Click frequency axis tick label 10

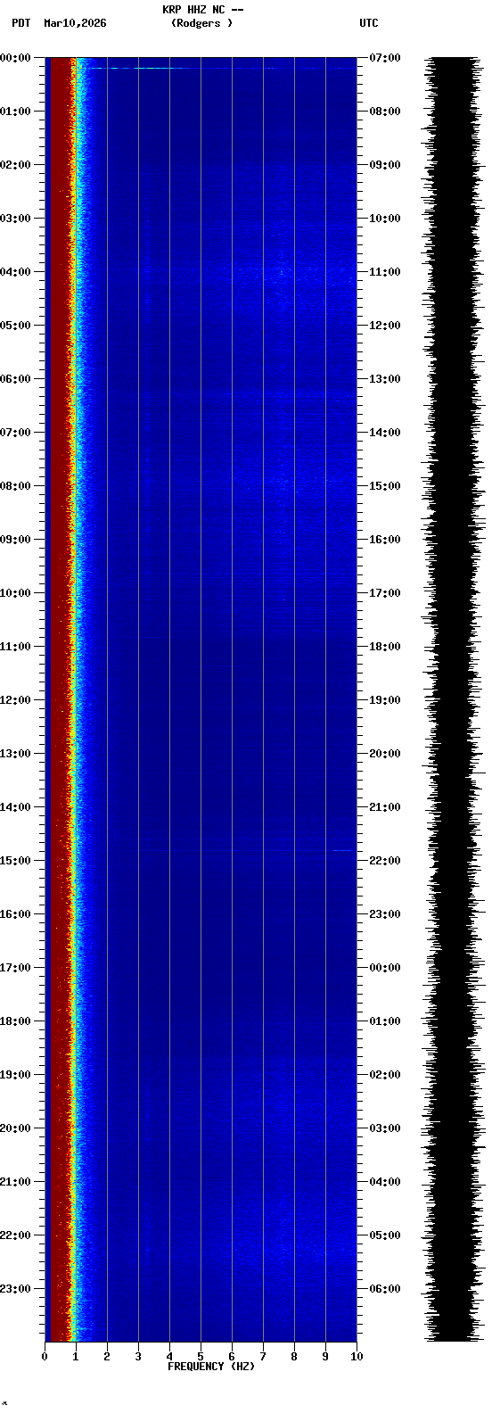pos(357,1357)
